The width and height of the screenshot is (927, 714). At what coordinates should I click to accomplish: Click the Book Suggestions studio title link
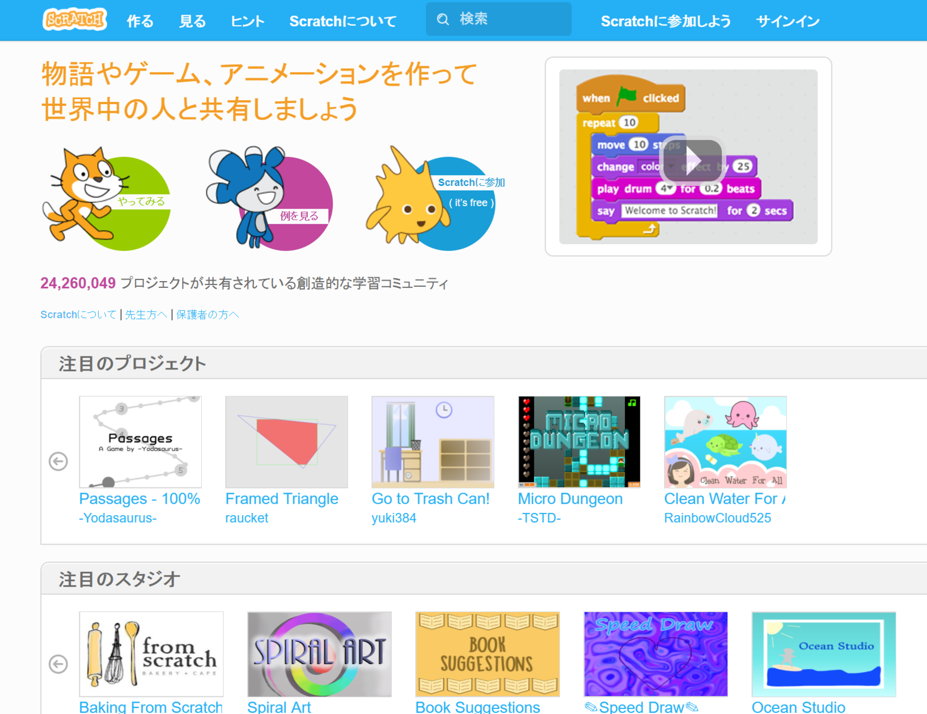point(478,707)
